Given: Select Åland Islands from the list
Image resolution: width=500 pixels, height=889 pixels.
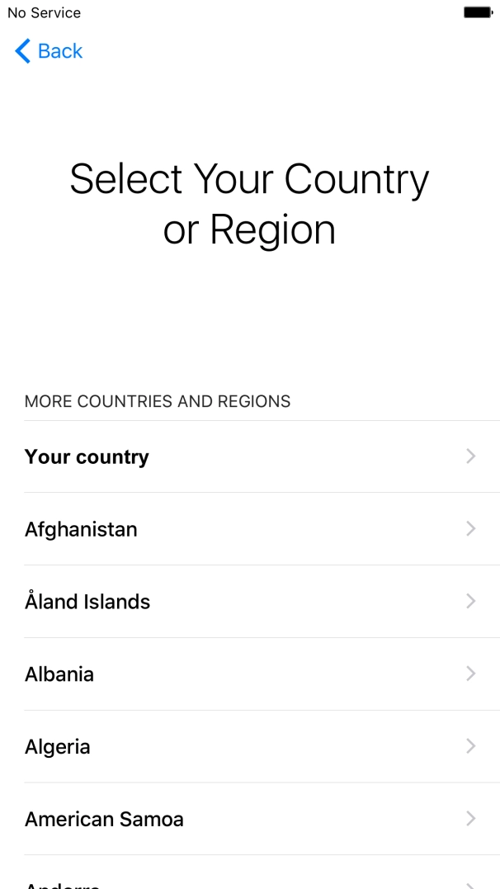Looking at the screenshot, I should tap(87, 601).
